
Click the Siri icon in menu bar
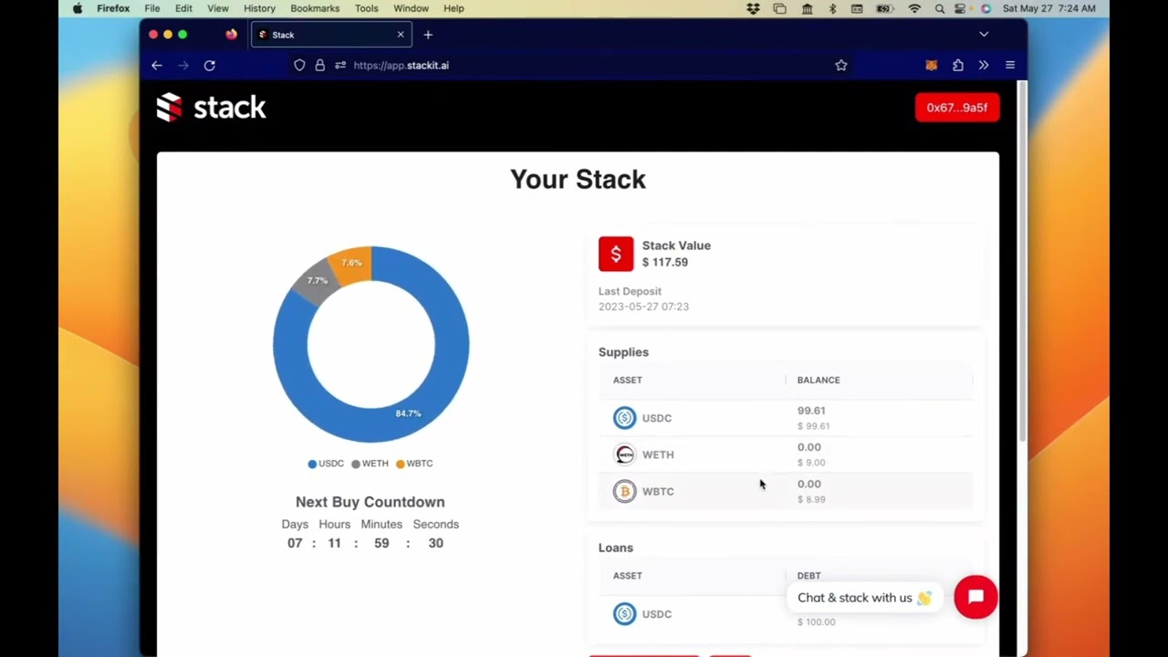(985, 8)
